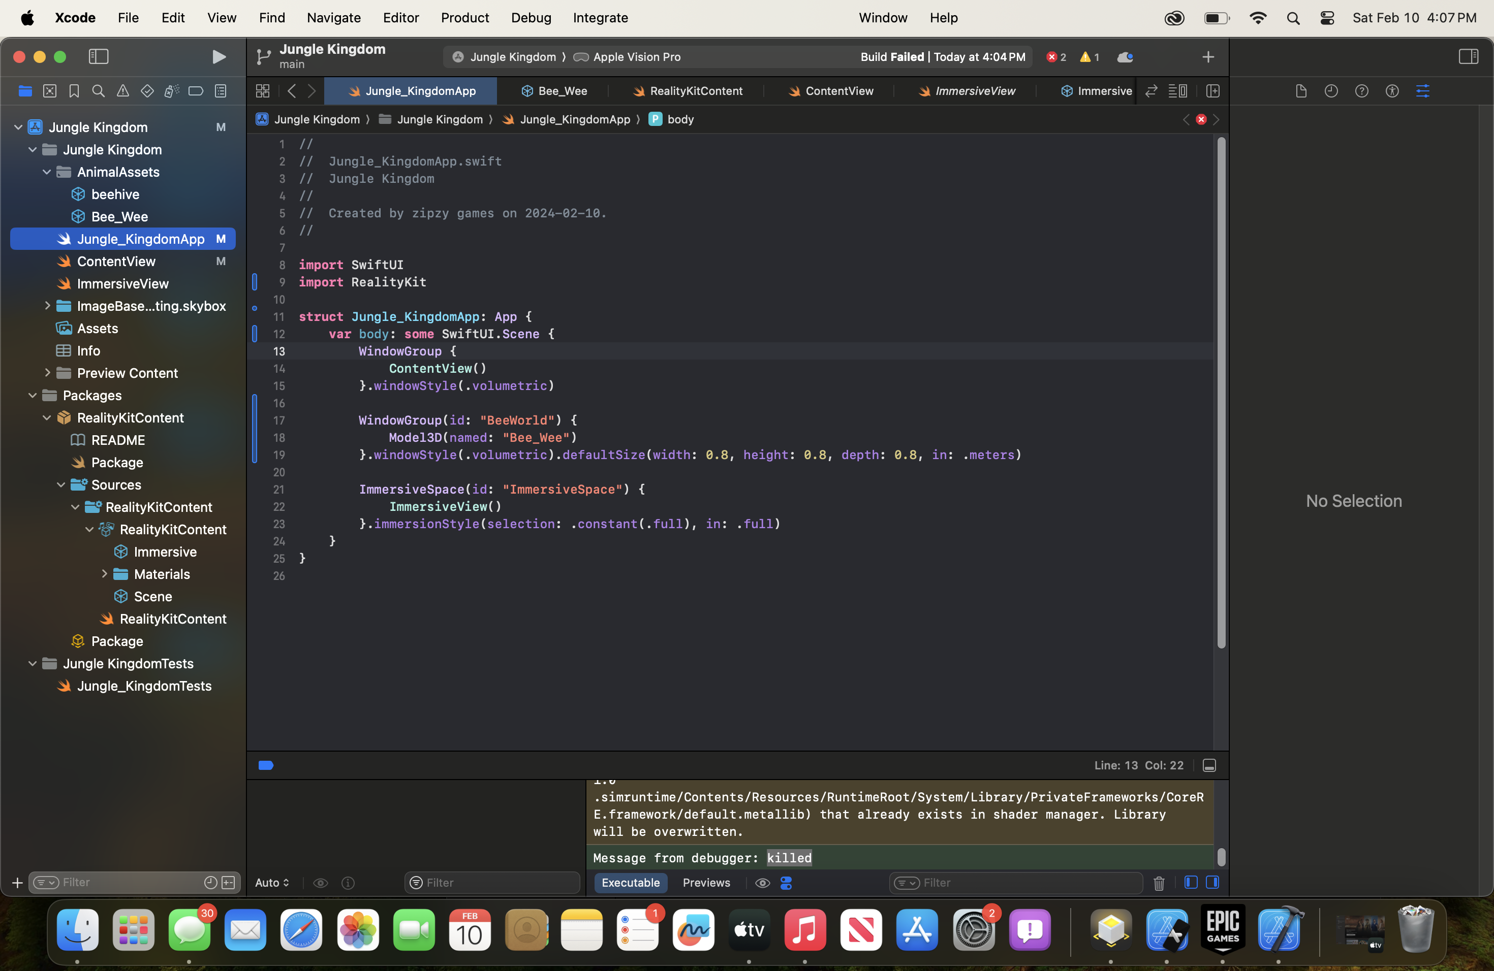This screenshot has width=1494, height=971.
Task: Open the Add Editor split icon
Action: click(x=1213, y=91)
